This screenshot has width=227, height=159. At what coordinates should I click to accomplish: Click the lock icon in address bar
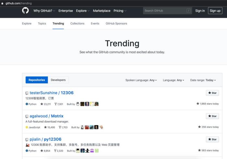(x=2, y=3)
